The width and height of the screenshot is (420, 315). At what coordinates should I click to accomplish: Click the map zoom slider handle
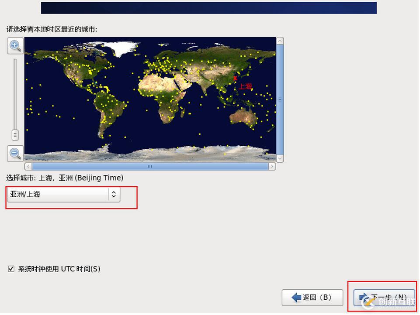coord(15,135)
